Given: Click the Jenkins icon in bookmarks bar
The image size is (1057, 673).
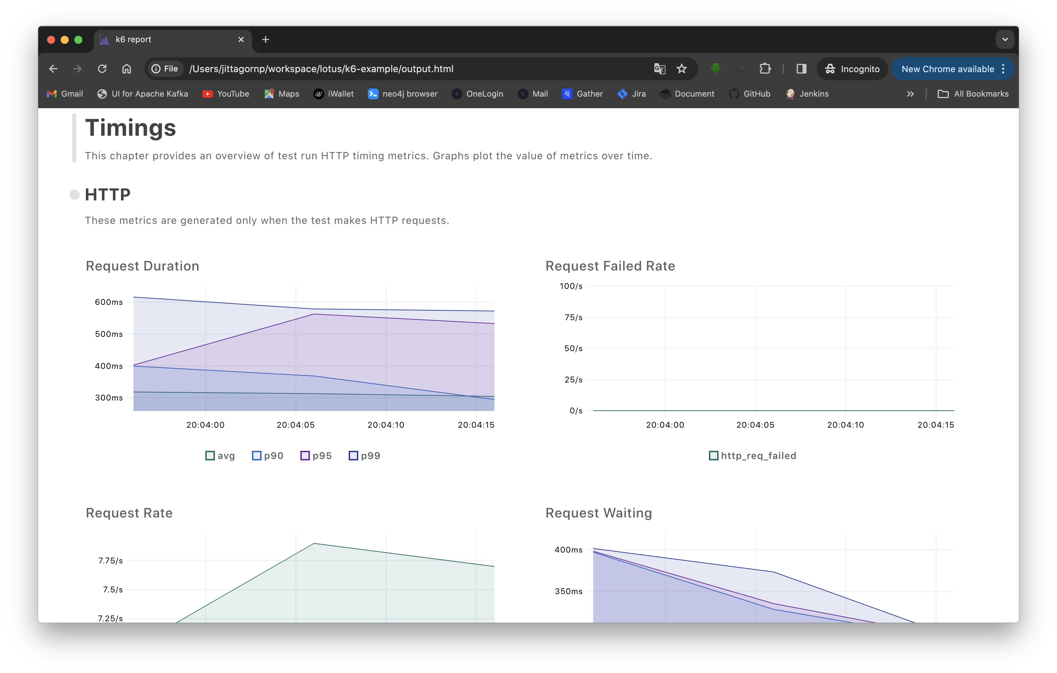Looking at the screenshot, I should (790, 93).
